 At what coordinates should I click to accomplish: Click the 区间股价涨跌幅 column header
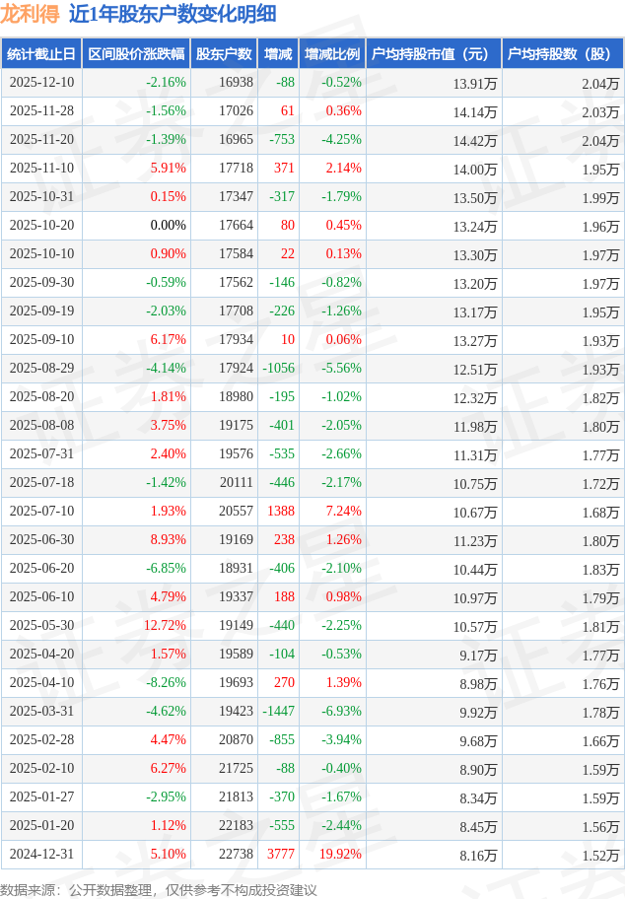click(135, 54)
